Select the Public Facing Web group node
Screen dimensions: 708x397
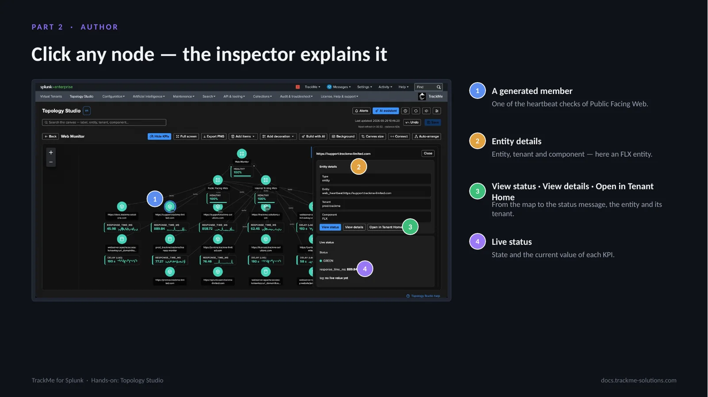pos(218,180)
